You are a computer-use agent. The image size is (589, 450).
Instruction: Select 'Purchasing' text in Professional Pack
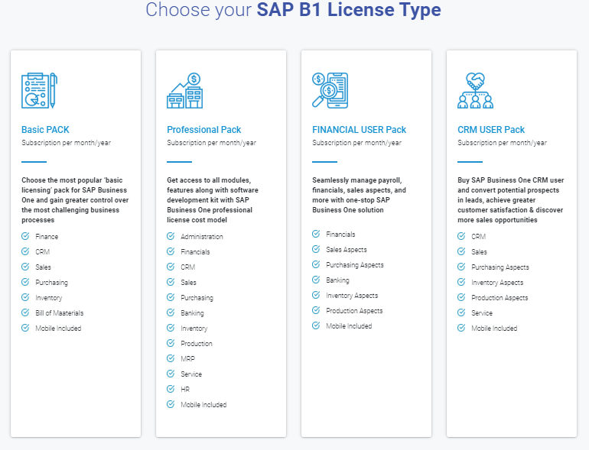[197, 298]
